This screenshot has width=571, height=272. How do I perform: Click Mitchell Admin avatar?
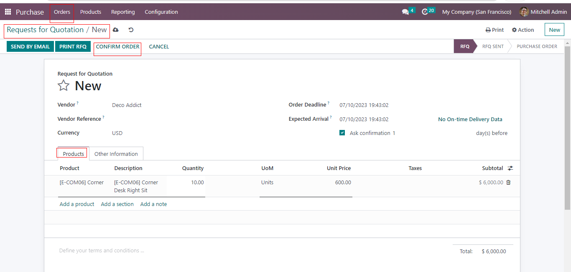pos(524,12)
